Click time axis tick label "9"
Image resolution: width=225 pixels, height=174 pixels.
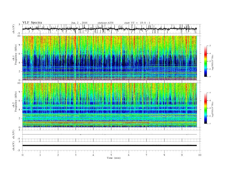coord(182,155)
